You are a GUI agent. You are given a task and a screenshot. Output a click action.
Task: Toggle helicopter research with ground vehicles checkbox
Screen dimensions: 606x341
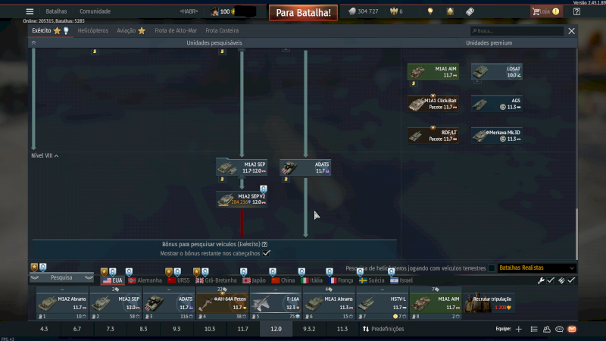tap(492, 268)
